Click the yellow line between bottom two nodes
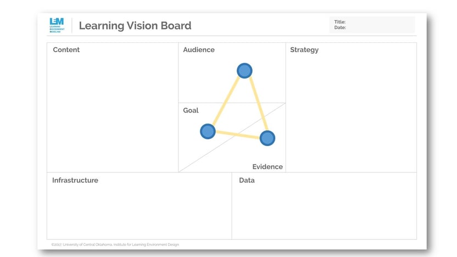457x257 pixels. [x=237, y=135]
